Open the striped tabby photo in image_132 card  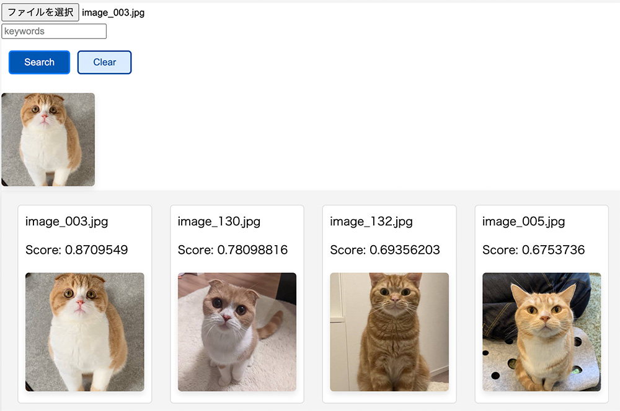coord(389,332)
